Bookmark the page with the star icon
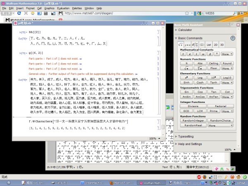Image resolution: width=248 pixels, height=186 pixels. (187, 13)
